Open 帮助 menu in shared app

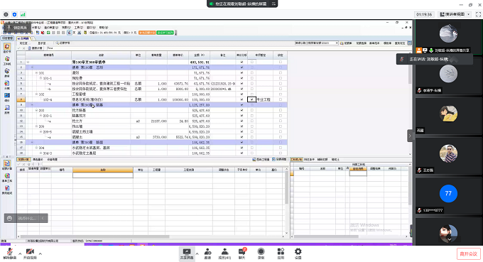pos(104,28)
